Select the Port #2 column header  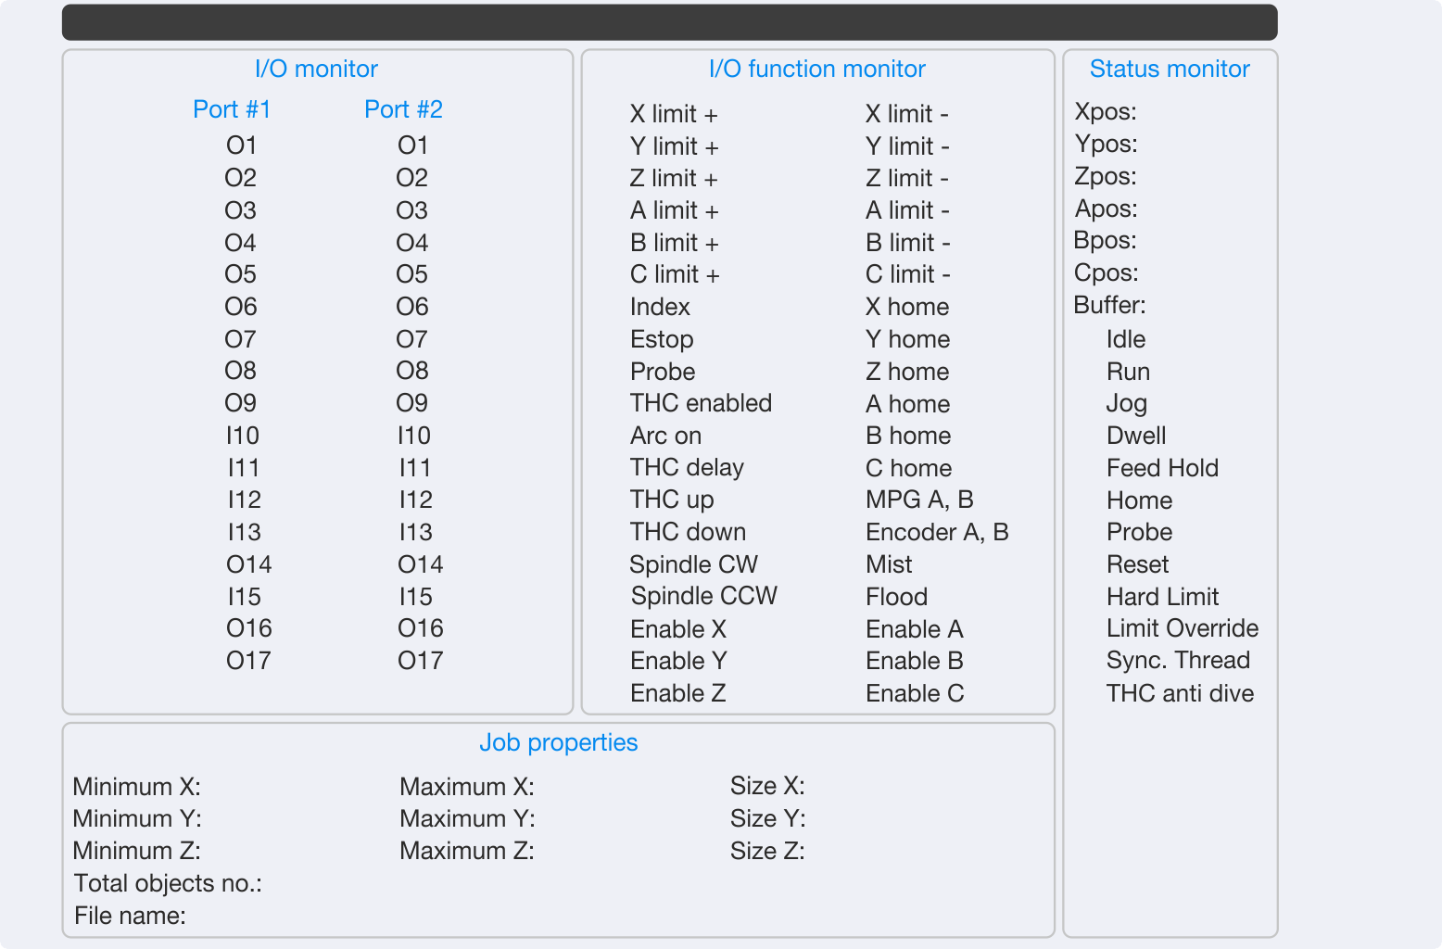(403, 109)
